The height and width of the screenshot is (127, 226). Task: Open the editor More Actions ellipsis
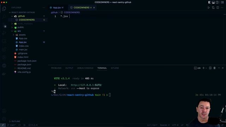click(x=222, y=8)
